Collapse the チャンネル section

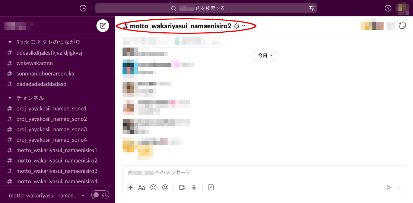pyautogui.click(x=10, y=98)
